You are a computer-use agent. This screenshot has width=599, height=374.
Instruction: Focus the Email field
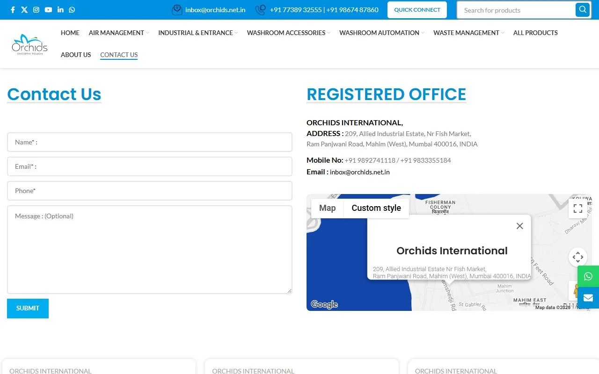pyautogui.click(x=150, y=166)
